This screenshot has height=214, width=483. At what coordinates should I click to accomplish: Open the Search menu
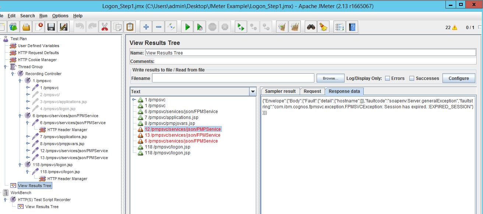pos(28,16)
